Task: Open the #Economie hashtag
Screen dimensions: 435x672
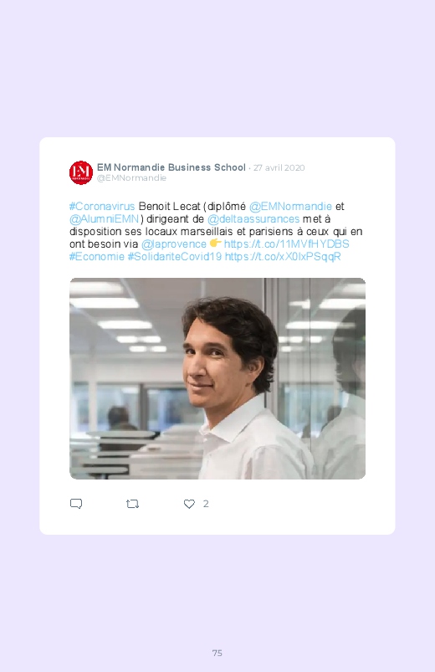Action: coord(97,257)
